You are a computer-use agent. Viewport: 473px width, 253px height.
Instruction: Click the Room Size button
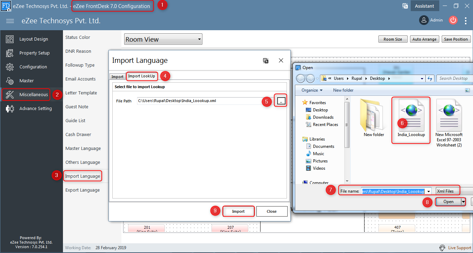393,39
